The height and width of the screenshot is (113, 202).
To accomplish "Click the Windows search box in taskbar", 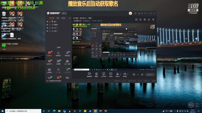I will (23, 111).
